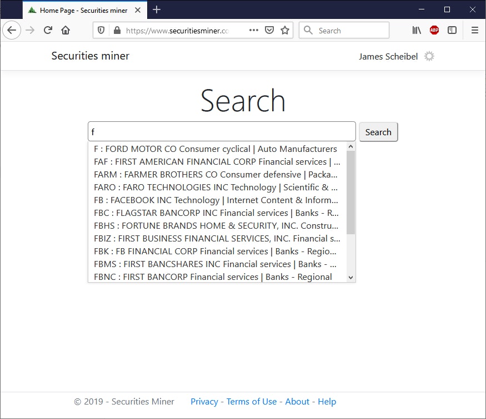Navigate back using the browser back arrow
The width and height of the screenshot is (486, 419).
[x=12, y=30]
